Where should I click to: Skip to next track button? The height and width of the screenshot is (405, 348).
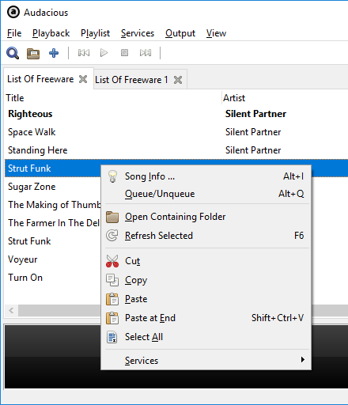point(146,53)
